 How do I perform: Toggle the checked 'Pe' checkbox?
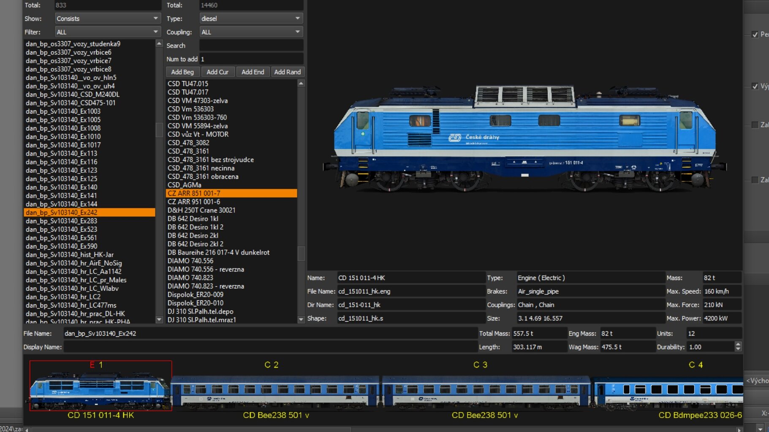point(755,35)
